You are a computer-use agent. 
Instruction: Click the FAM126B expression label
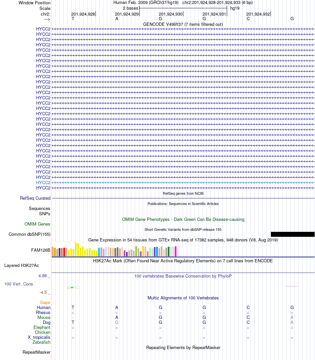(40, 250)
